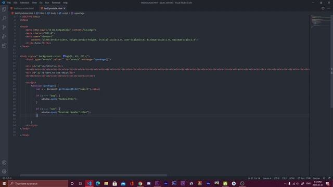
Task: Click the errors and warnings status indicator
Action: pos(7,178)
